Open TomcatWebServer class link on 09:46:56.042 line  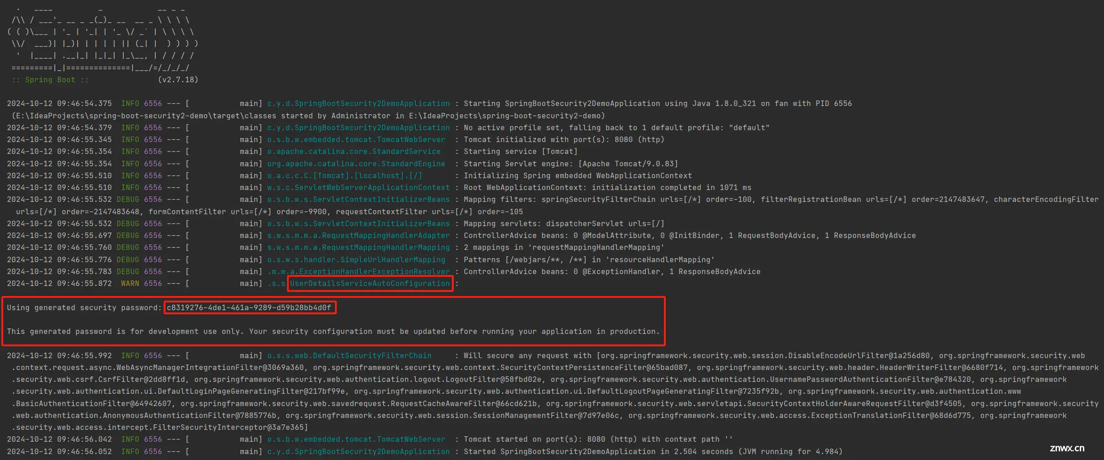coord(356,439)
